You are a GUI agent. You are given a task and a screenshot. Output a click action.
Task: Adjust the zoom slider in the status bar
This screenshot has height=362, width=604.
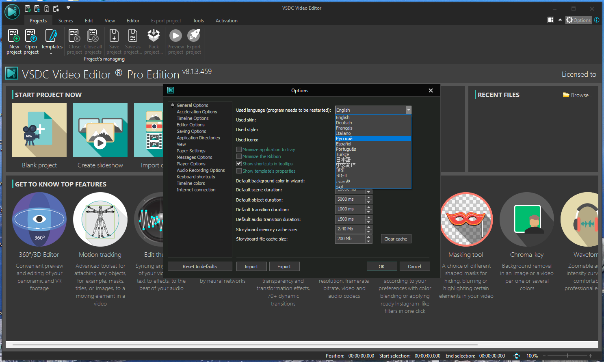[x=567, y=356]
